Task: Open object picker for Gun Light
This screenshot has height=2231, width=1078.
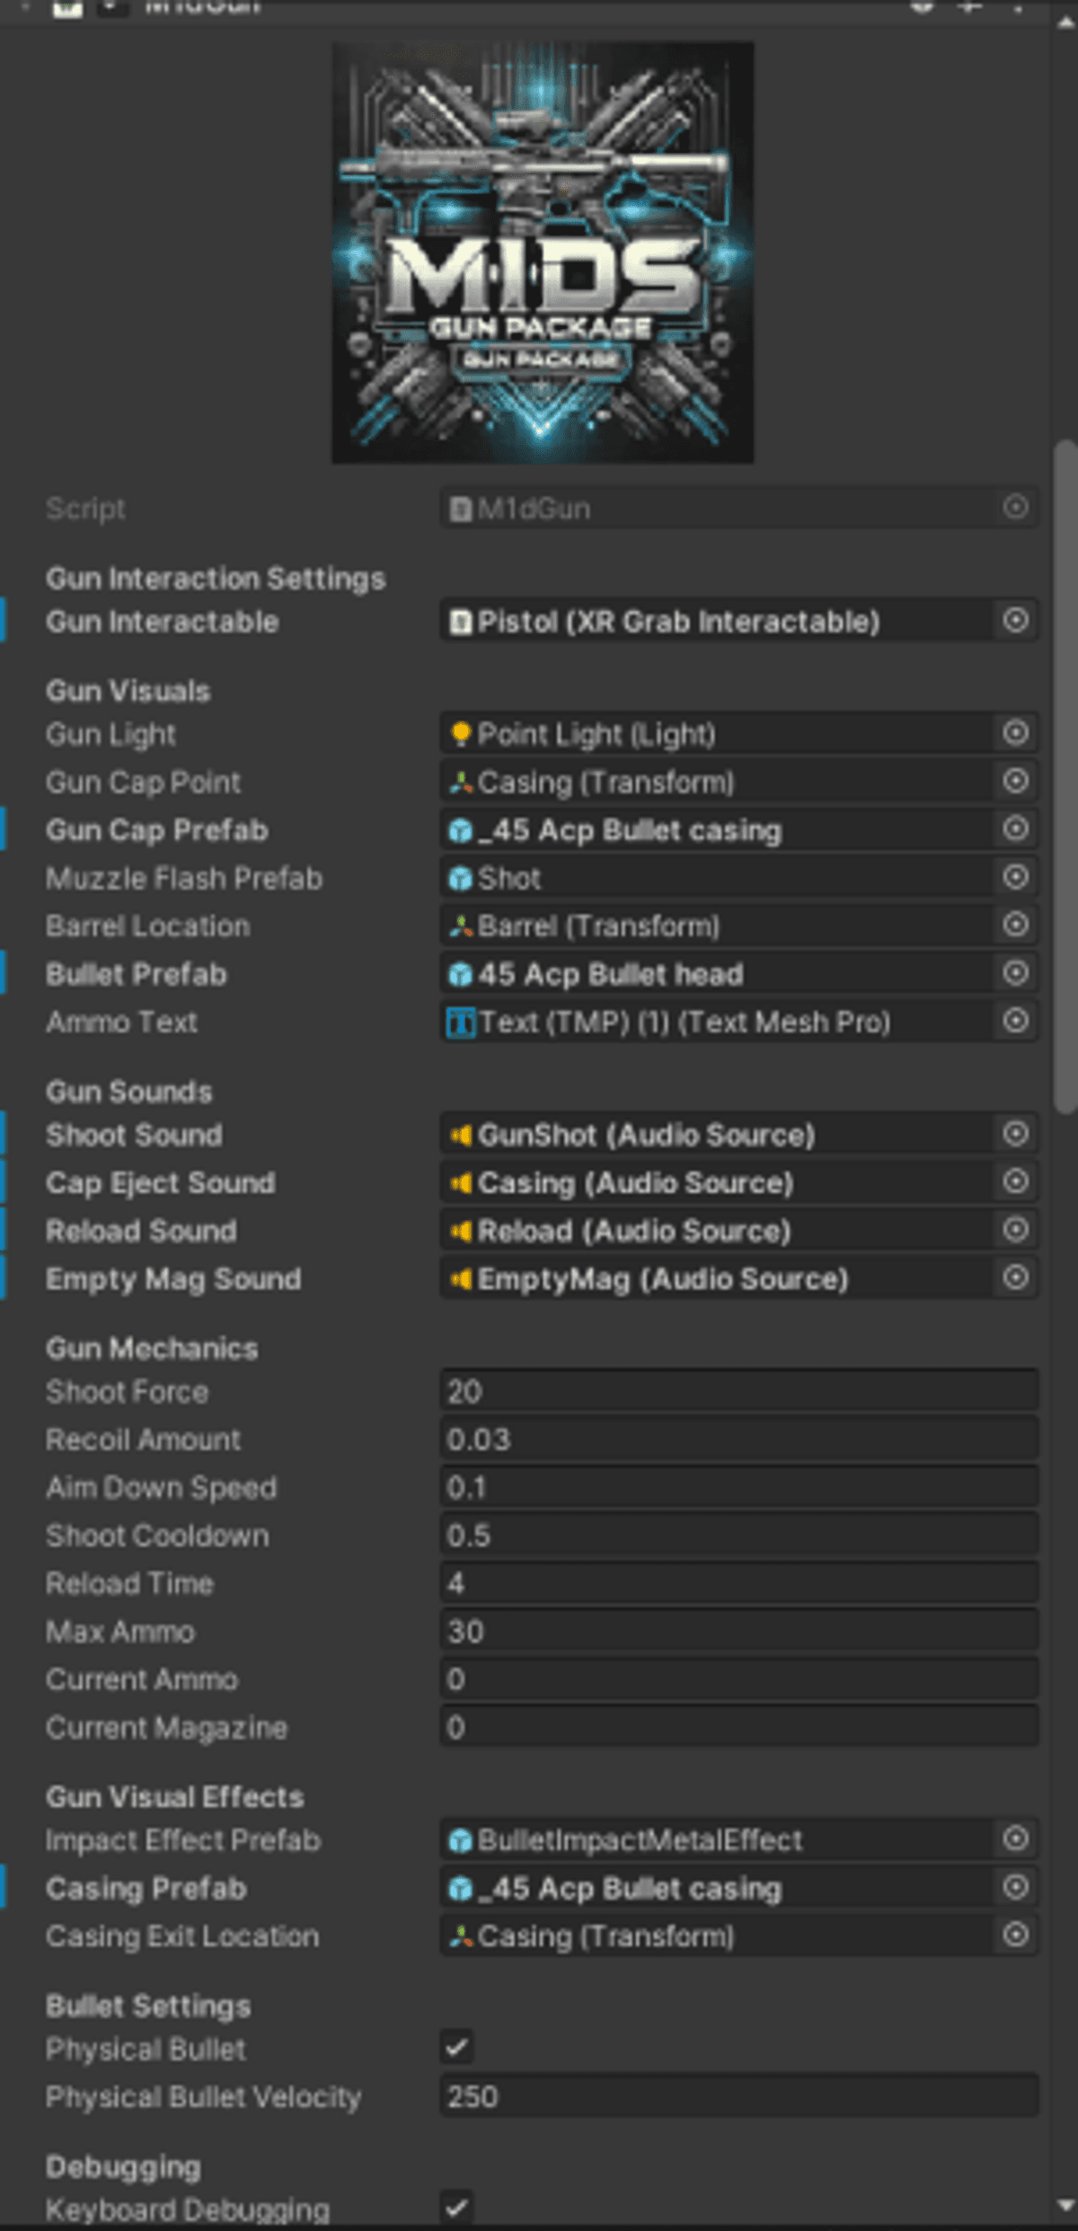Action: point(1015,733)
